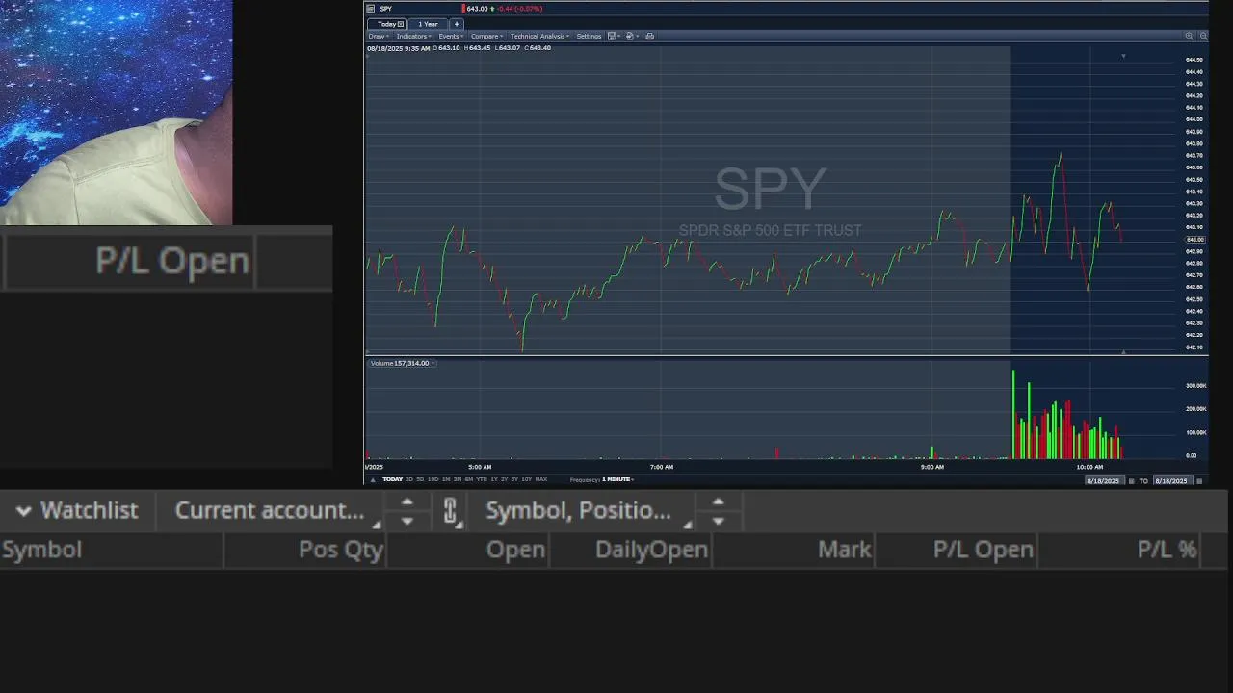Screen dimensions: 1233x693
Task: Sort watchlist by Mark column
Action: [794, 550]
